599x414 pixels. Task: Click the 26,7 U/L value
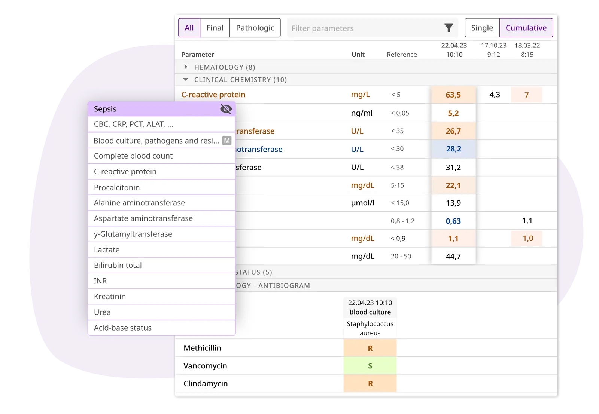point(453,131)
